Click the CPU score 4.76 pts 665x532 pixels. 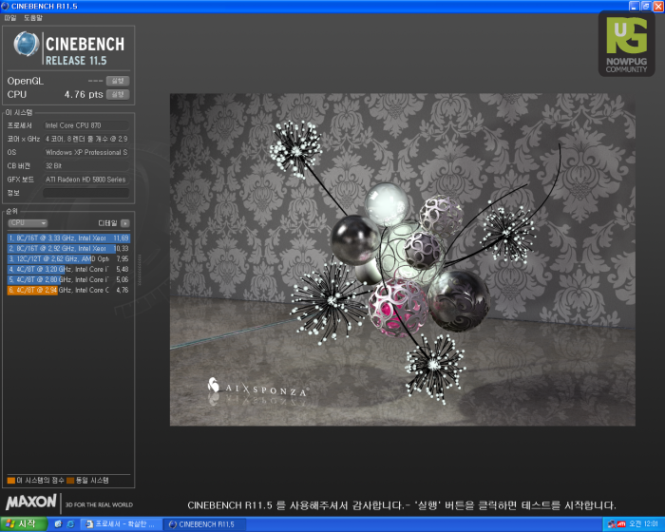pos(84,94)
